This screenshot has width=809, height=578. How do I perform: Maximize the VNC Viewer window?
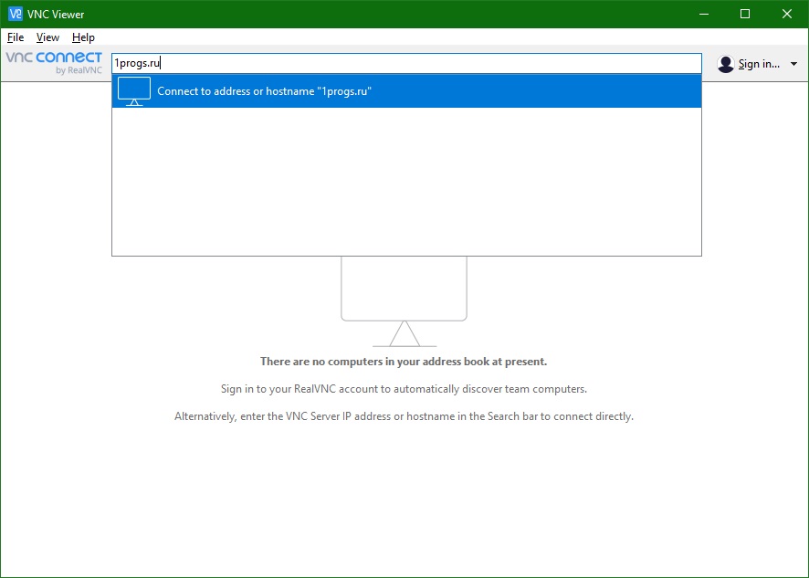pos(745,14)
